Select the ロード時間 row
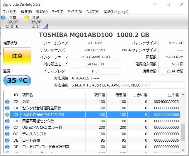This screenshot has width=189, height=156. coord(92,140)
